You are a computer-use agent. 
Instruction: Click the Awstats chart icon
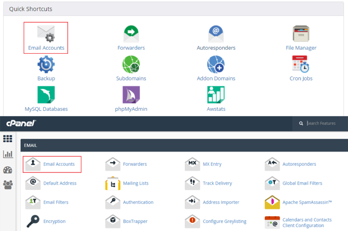point(216,95)
